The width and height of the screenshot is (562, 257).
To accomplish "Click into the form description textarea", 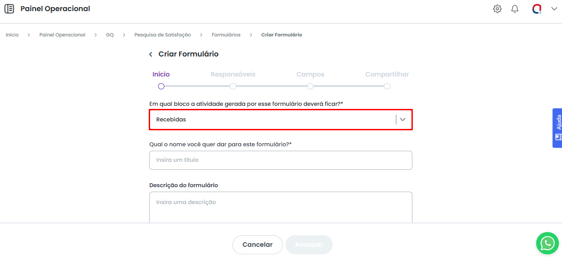I will 281,207.
